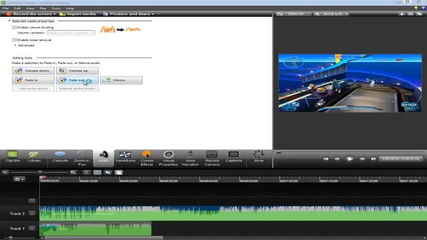Toggle lock on Track 1
This screenshot has width=427, height=240.
tap(32, 228)
